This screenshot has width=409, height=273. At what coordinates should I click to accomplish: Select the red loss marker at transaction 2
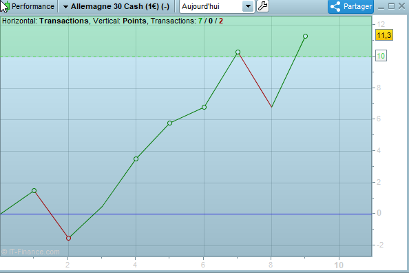click(x=68, y=238)
